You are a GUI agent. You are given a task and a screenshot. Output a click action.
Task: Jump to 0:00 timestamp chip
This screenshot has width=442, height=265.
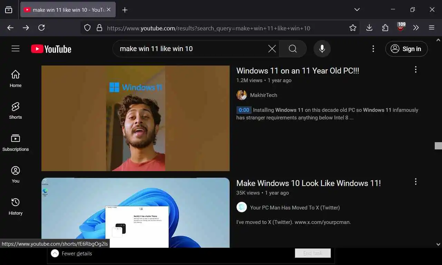tap(244, 110)
